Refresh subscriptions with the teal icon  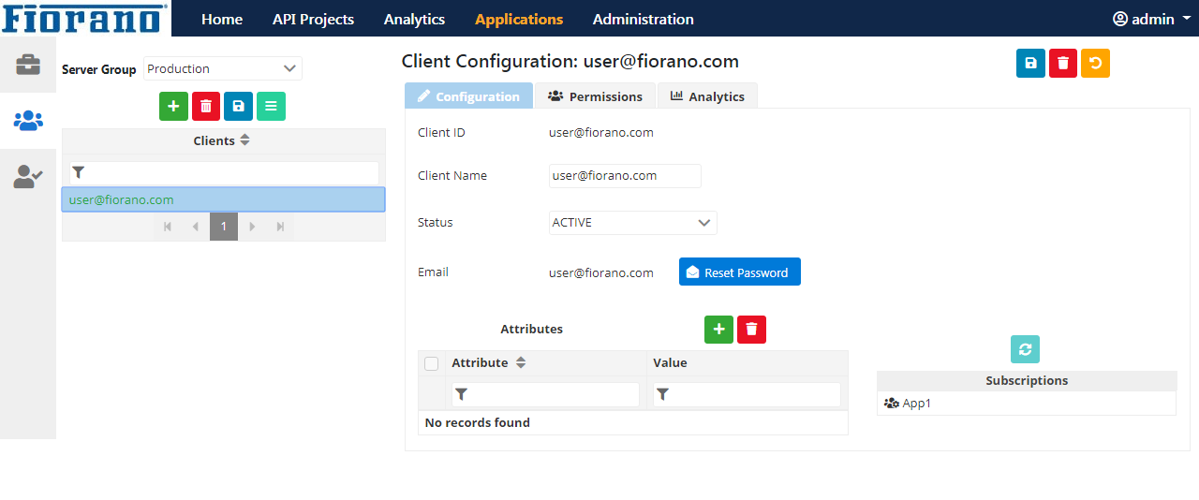tap(1025, 349)
